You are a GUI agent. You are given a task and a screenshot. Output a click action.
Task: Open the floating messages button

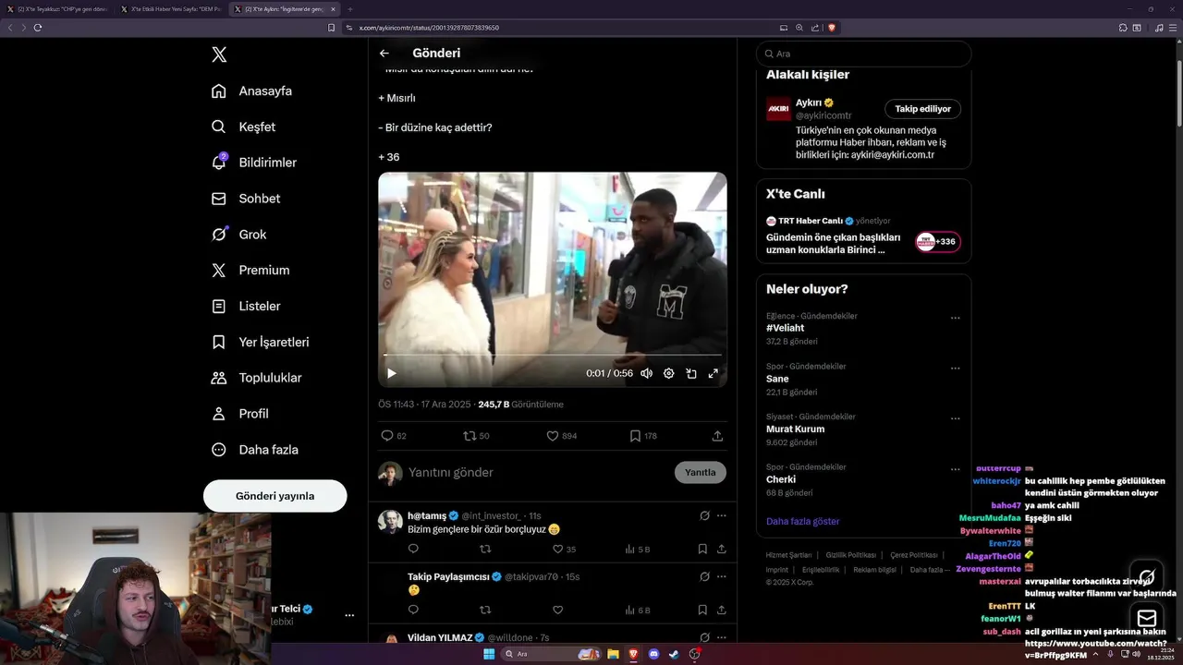tap(1147, 618)
